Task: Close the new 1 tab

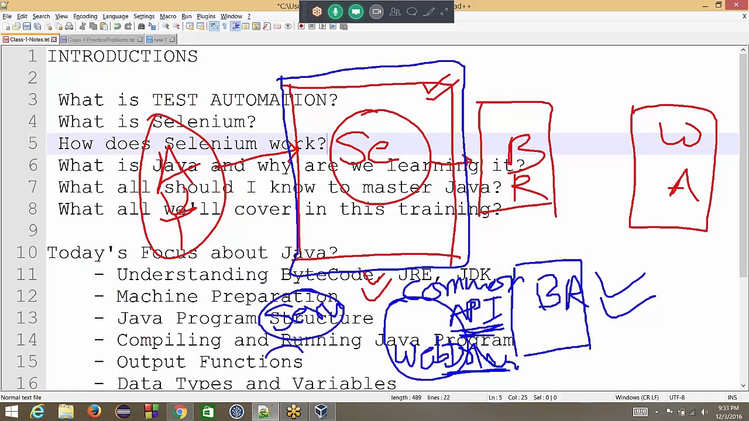Action: point(172,40)
